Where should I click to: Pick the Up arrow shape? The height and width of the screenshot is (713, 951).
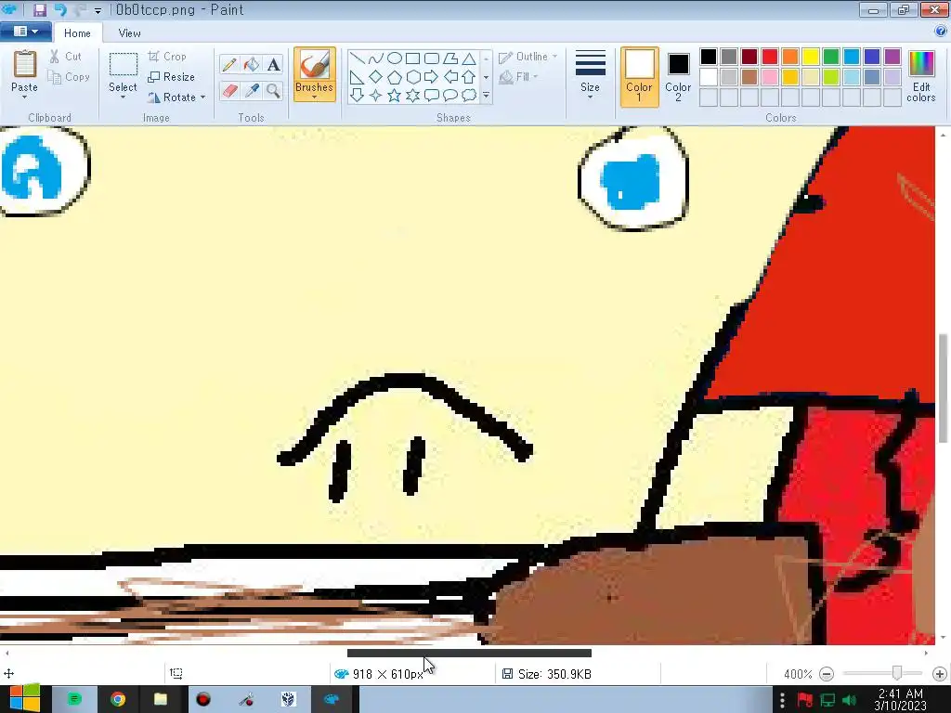[x=469, y=77]
